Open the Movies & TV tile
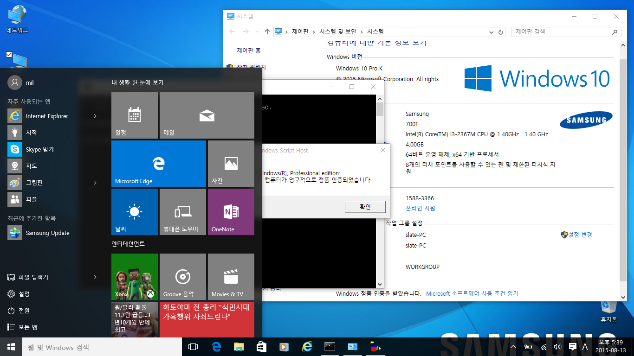Screen dimensions: 634x356 [x=231, y=277]
